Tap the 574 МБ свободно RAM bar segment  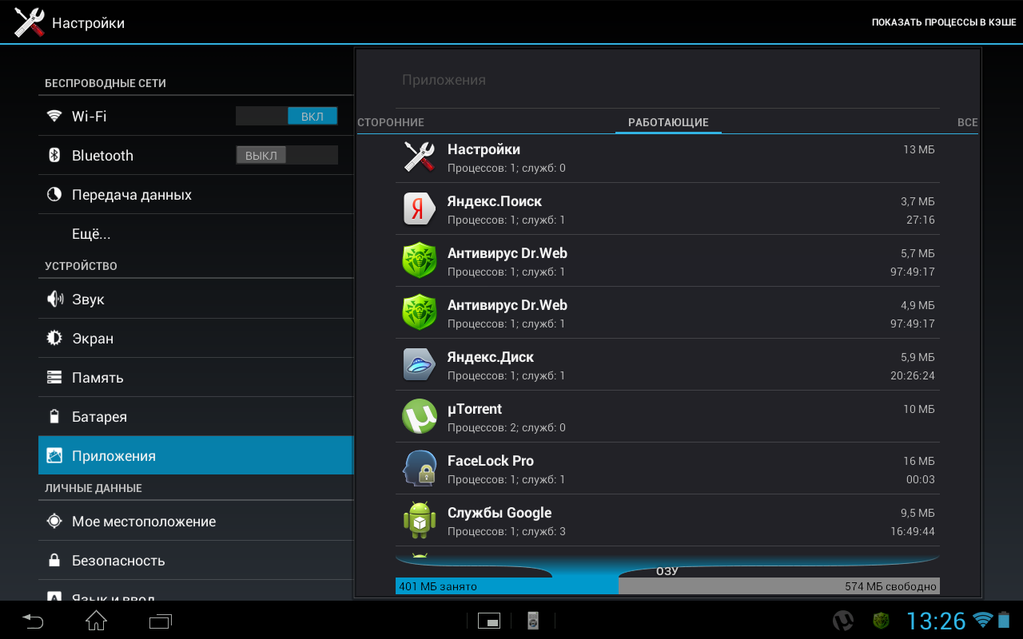(x=779, y=586)
